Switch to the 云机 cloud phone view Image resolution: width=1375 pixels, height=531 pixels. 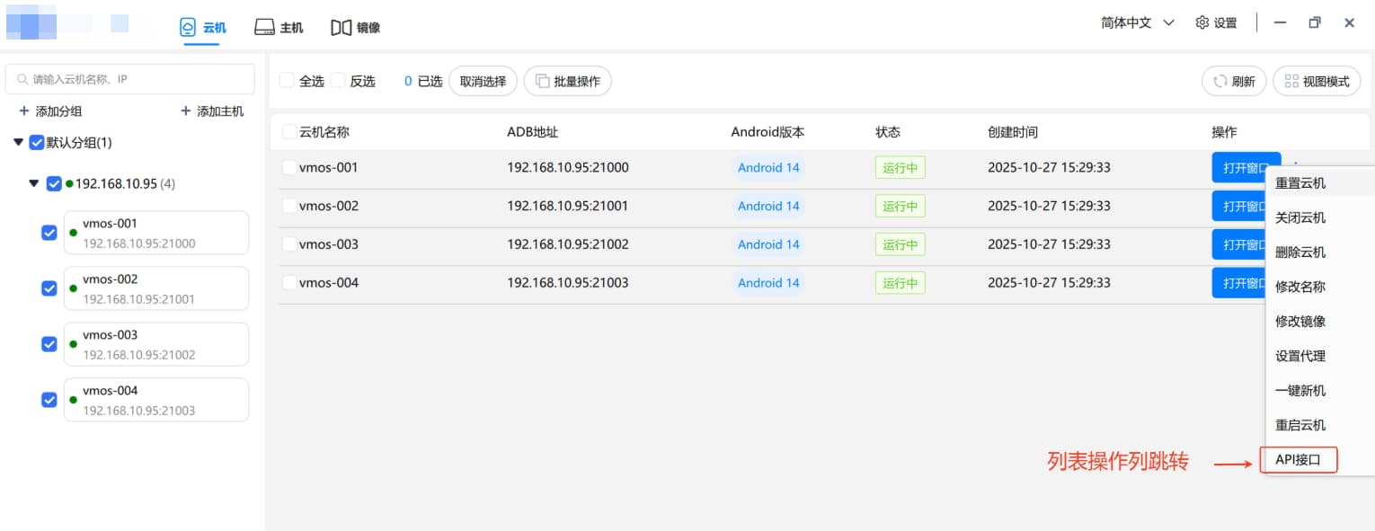pyautogui.click(x=202, y=26)
